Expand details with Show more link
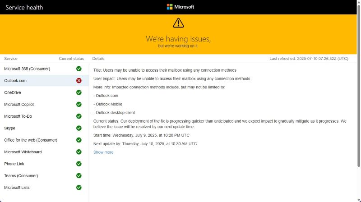Viewport: 361px width, 202px height. [103, 152]
